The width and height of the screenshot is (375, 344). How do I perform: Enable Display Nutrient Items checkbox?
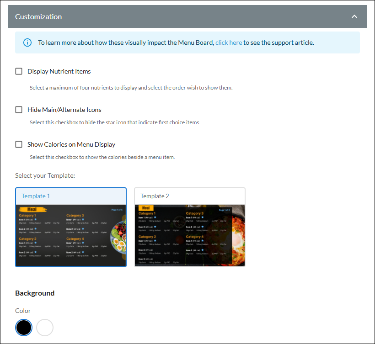point(19,71)
